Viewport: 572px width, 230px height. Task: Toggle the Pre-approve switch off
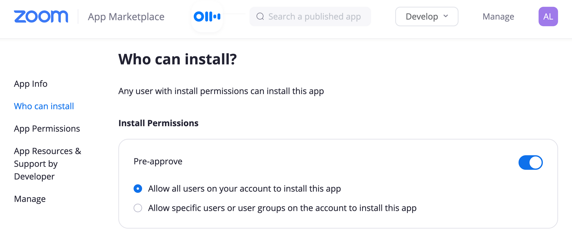point(531,162)
